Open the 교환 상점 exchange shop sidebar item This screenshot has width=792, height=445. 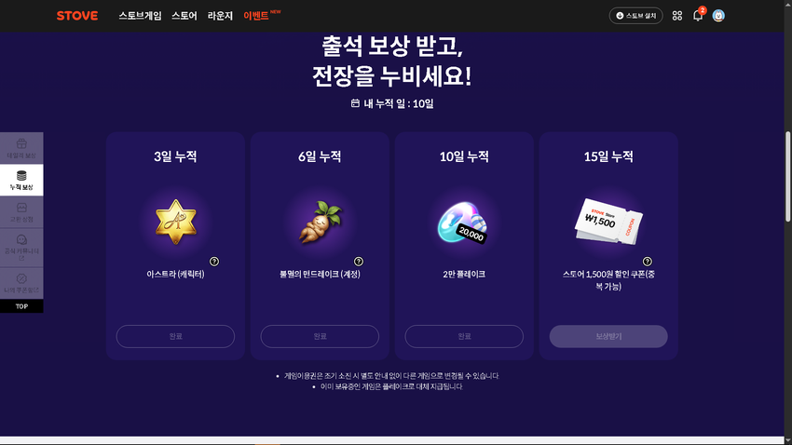[21, 212]
